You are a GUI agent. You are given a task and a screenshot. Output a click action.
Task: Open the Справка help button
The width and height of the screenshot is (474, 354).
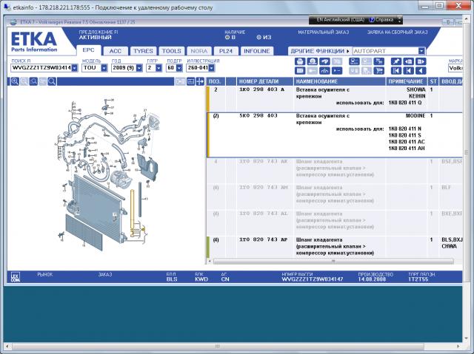click(x=381, y=20)
